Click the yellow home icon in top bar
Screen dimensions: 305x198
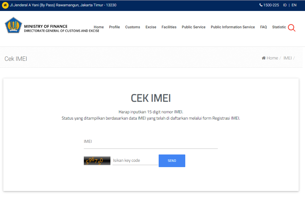(x=5, y=5)
